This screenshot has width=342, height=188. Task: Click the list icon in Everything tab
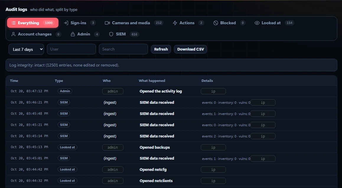(x=13, y=23)
